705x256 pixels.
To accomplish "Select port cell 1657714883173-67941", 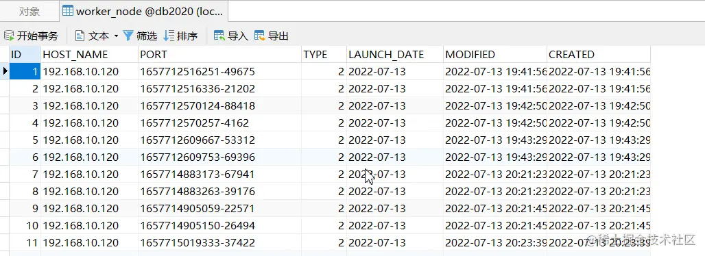I will (x=220, y=175).
